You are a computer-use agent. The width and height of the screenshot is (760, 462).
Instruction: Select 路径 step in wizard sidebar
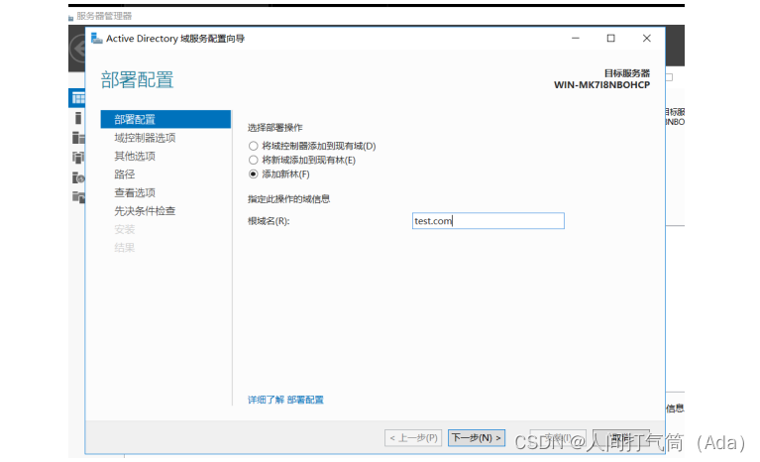[x=125, y=174]
